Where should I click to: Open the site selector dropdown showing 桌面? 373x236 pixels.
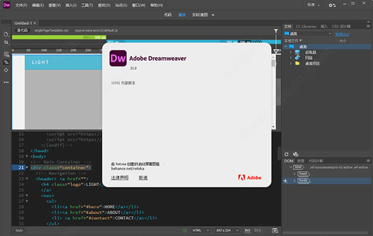(308, 34)
